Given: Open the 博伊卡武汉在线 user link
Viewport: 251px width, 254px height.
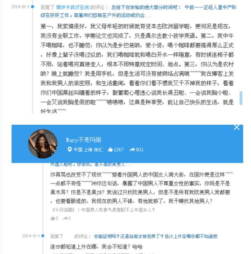Looking at the screenshot, I should (72, 7).
